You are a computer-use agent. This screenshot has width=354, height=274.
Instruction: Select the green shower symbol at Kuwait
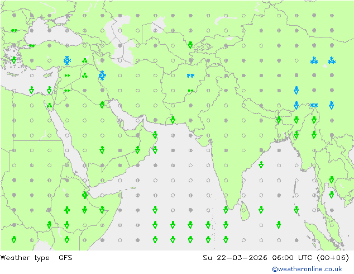tap(102, 105)
